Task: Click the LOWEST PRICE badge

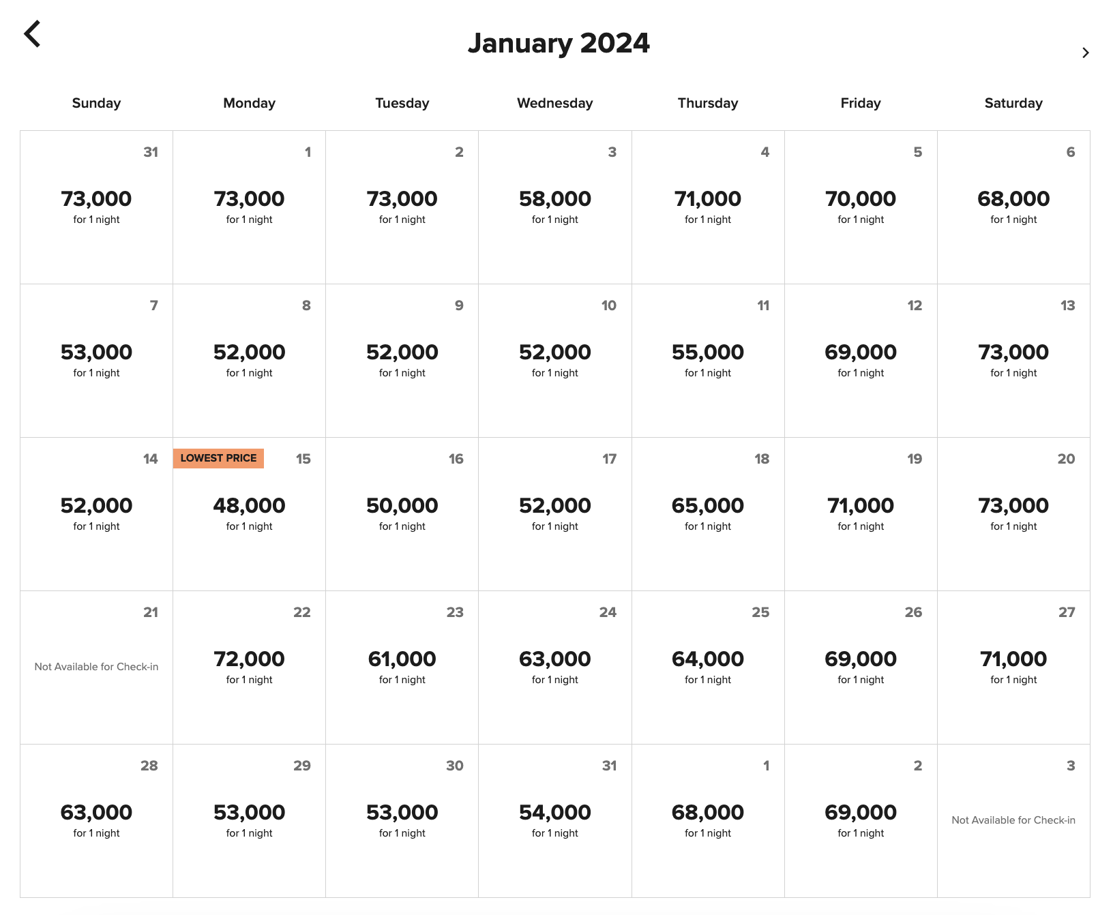Action: coord(218,458)
